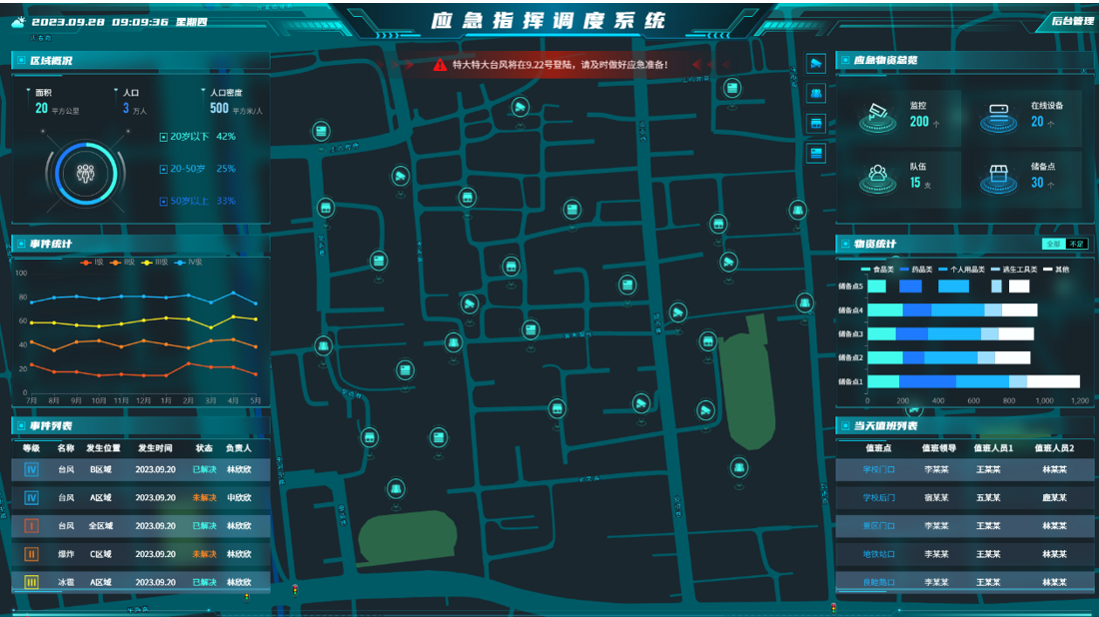Image resolution: width=1099 pixels, height=617 pixels.
Task: Tick the 50岁以上 age group checkbox
Action: [x=163, y=202]
